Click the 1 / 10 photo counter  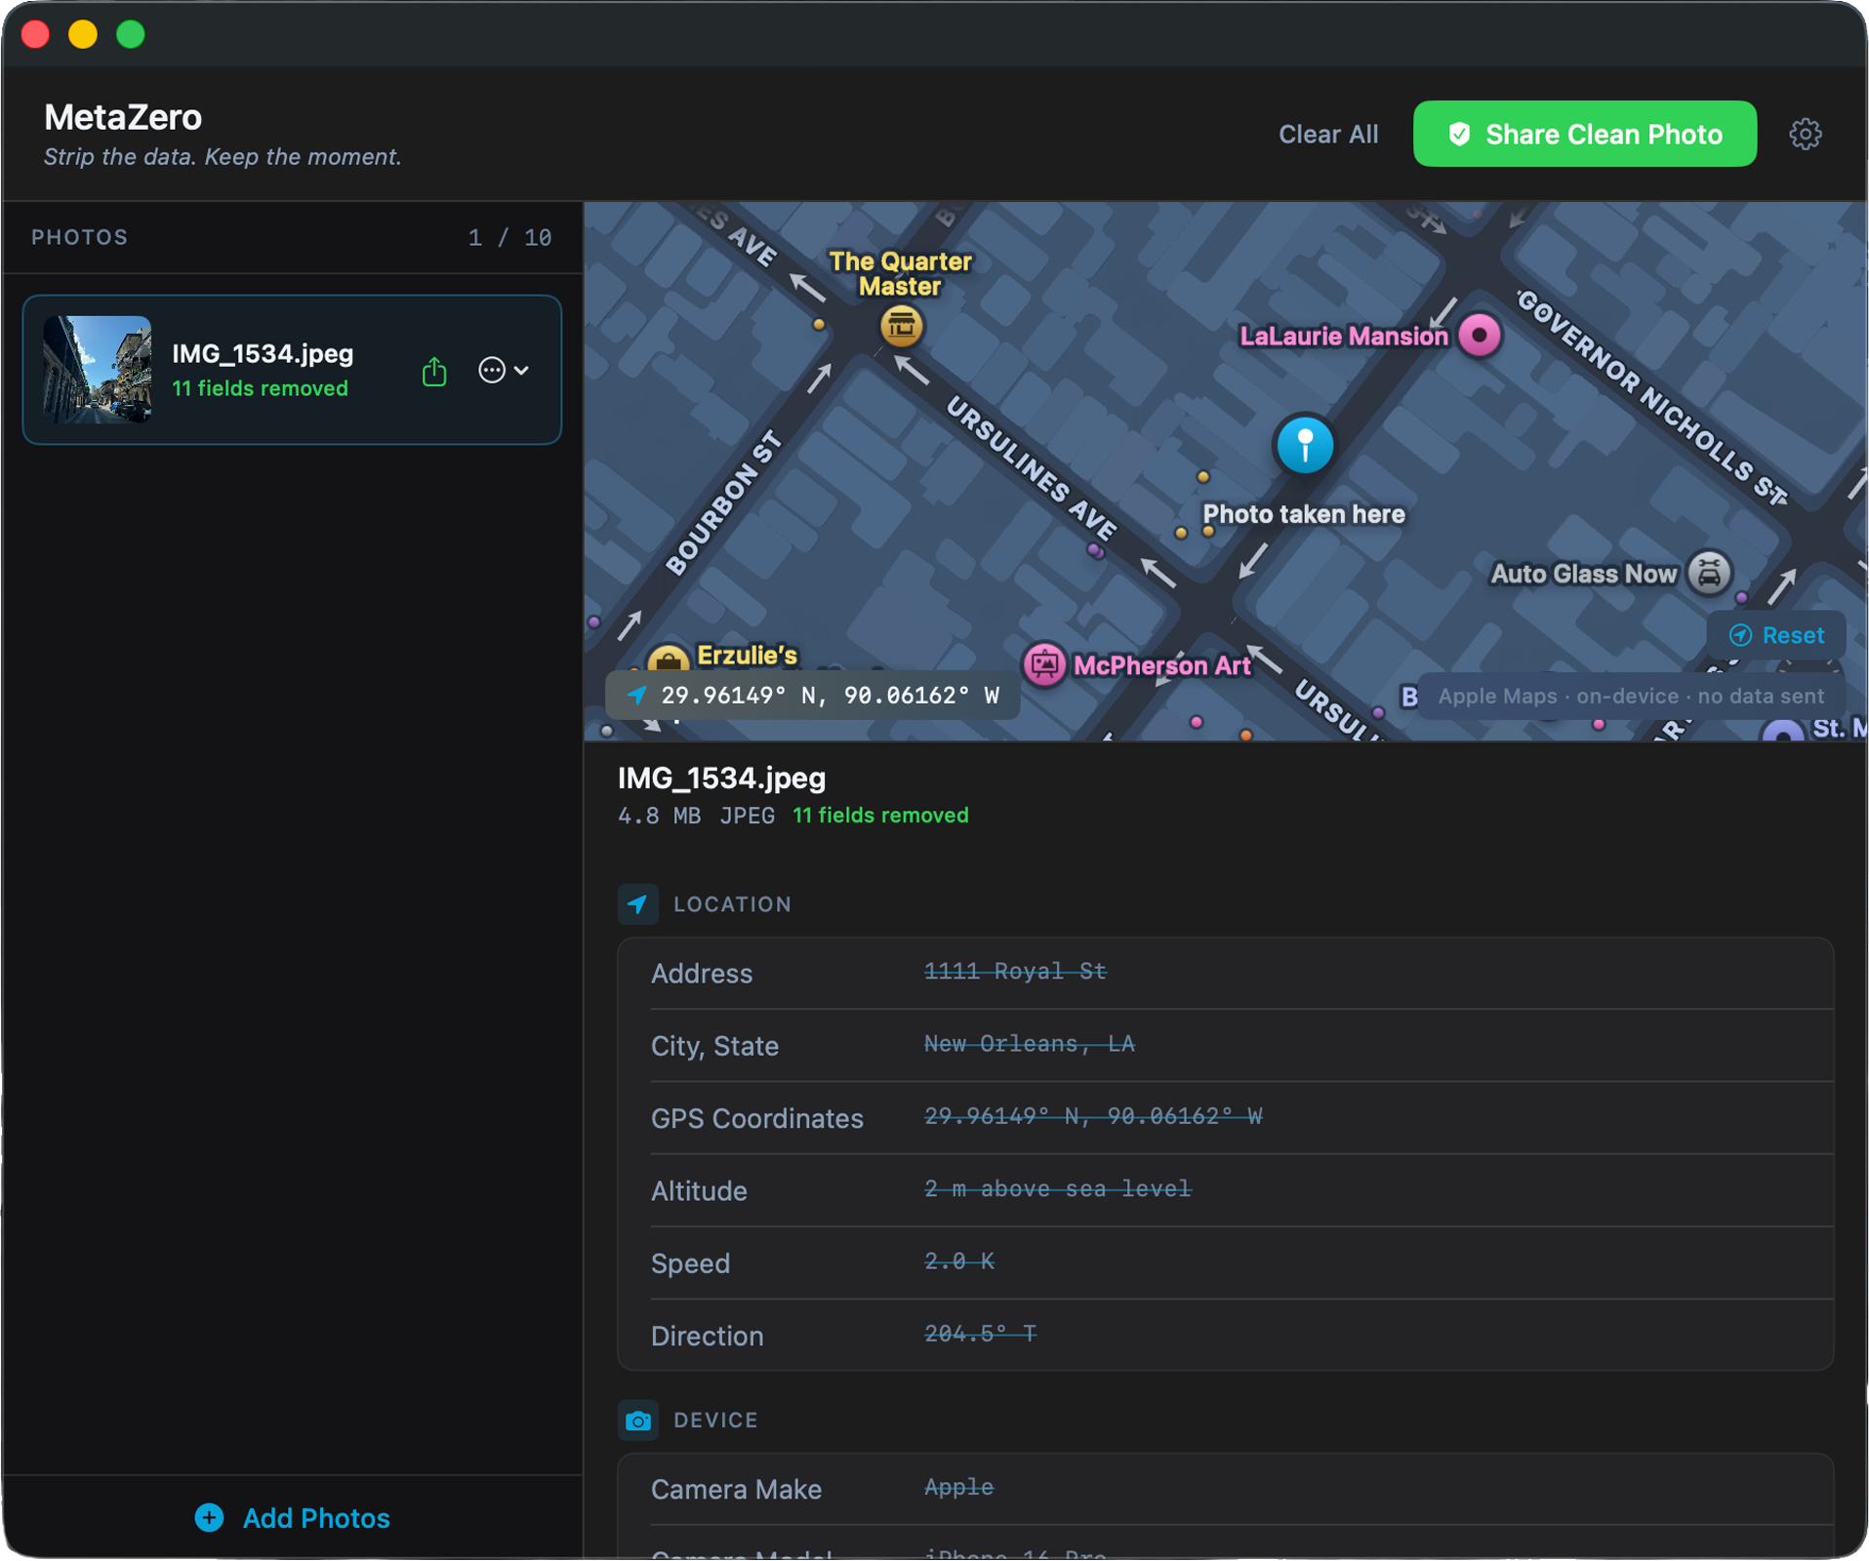[x=509, y=238]
